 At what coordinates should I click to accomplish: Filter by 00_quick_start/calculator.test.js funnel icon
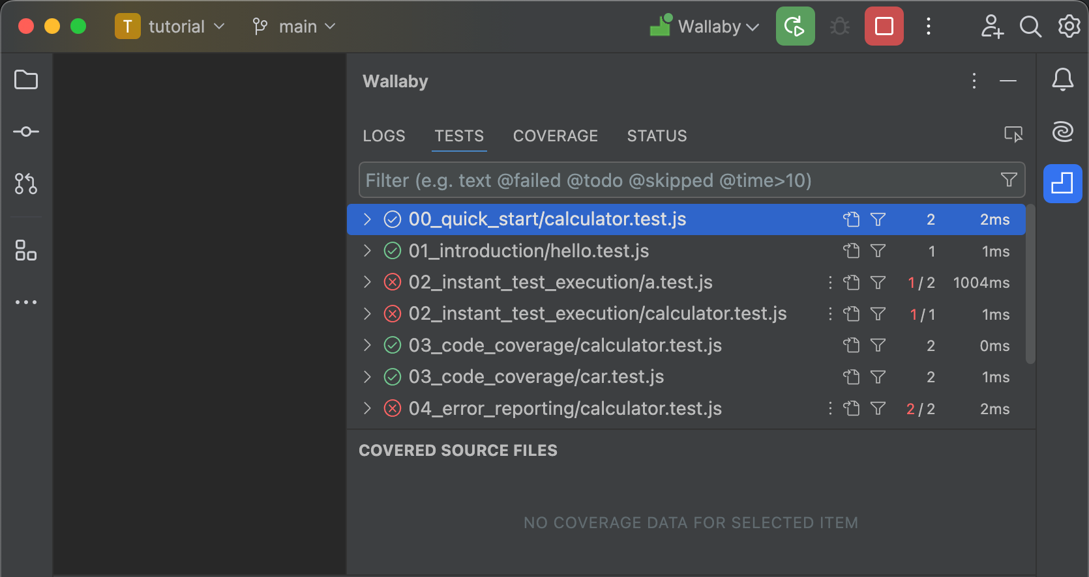click(x=878, y=219)
